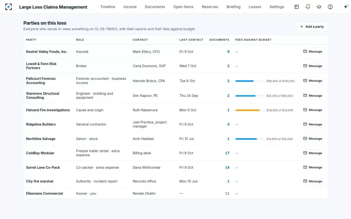Go to the Timeline tab
351x219 pixels.
pos(108,7)
